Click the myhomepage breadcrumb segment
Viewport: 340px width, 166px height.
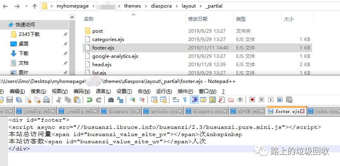pyautogui.click(x=73, y=6)
